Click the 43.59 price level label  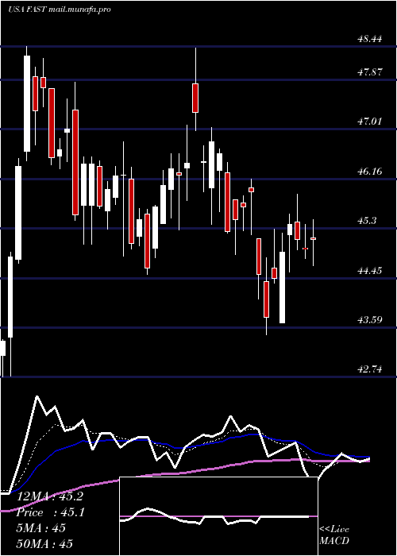(370, 320)
